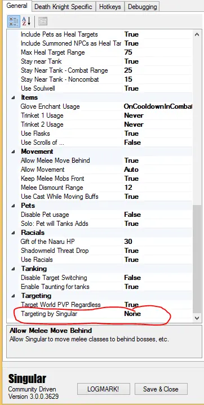Edit the Melee Dismount Range value
Viewport: 204px width, 405px height.
point(157,188)
